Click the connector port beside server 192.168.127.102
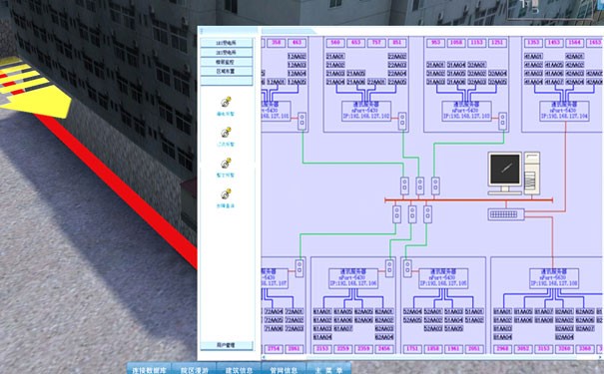 point(402,121)
